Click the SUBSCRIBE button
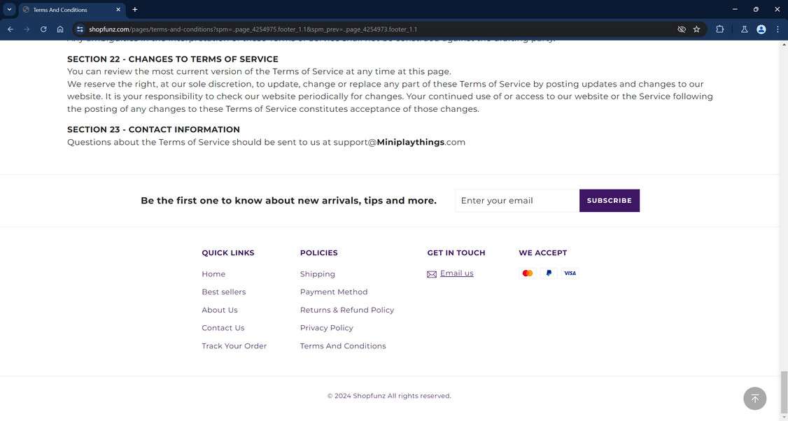The width and height of the screenshot is (788, 421). [x=609, y=201]
